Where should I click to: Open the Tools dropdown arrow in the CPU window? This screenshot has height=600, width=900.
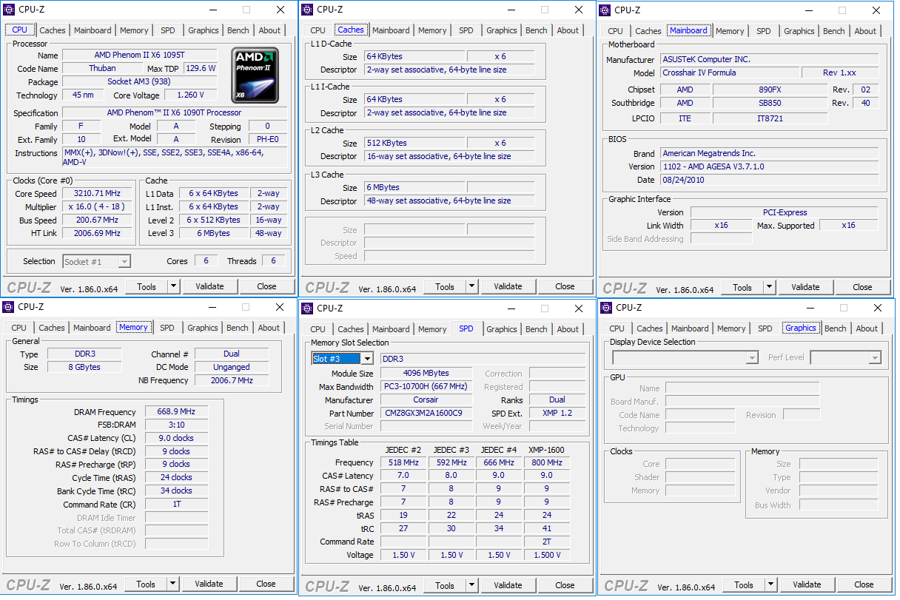tap(173, 286)
